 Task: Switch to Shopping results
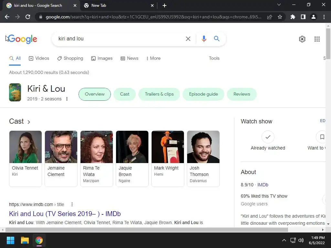click(x=70, y=58)
